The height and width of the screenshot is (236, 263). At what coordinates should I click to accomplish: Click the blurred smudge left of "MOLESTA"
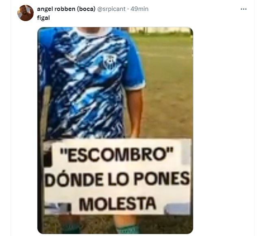tap(58, 207)
